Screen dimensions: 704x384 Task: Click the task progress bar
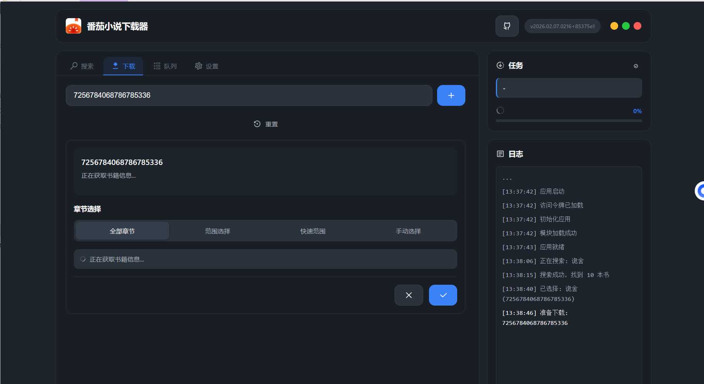click(569, 121)
